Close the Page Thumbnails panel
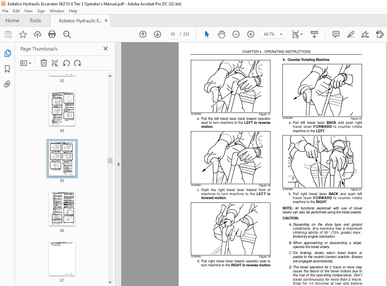The height and width of the screenshot is (286, 387). click(105, 49)
